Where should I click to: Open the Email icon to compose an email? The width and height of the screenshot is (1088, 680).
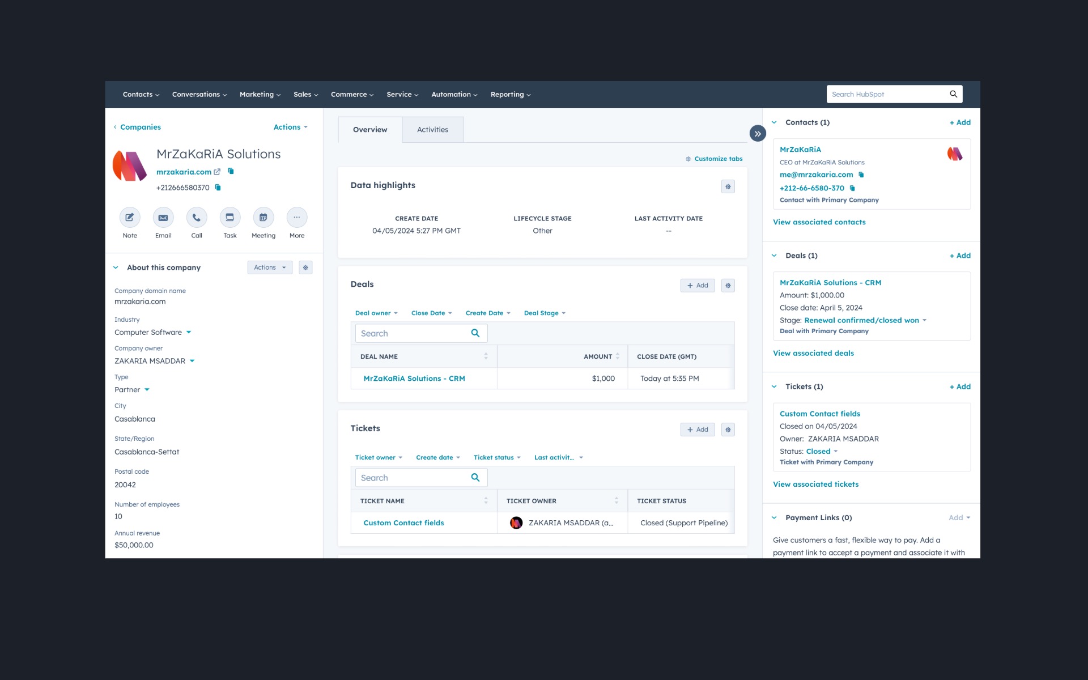coord(163,217)
